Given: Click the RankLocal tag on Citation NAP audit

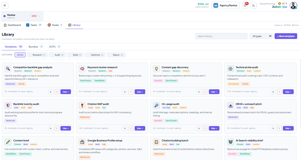Looking at the screenshot, I should point(85,117).
